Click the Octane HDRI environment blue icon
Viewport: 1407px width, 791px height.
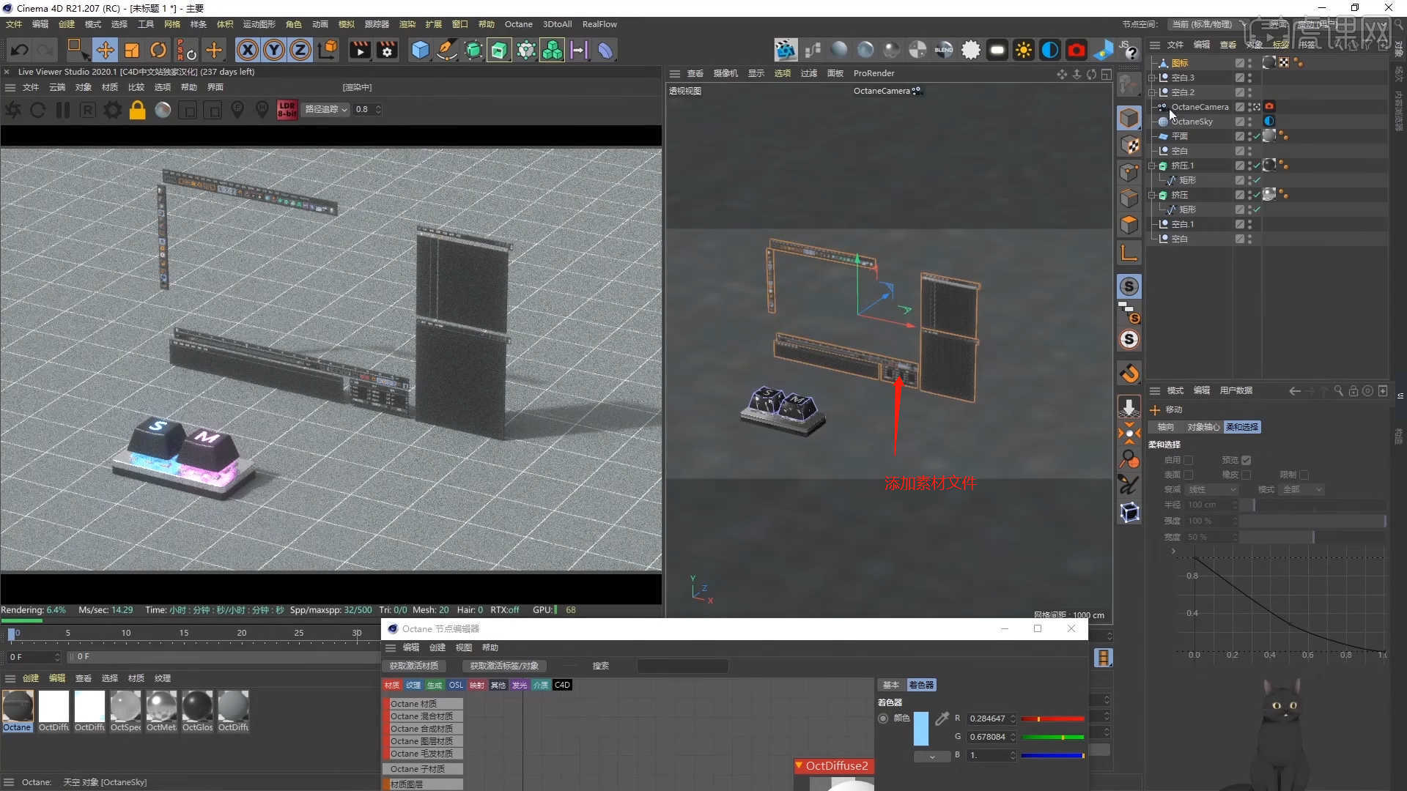(1050, 50)
